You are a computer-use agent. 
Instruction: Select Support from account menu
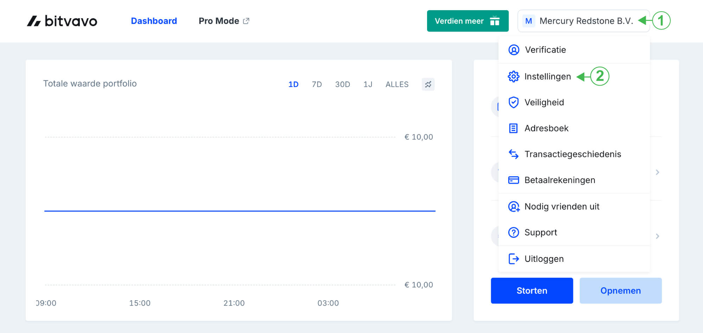pyautogui.click(x=541, y=232)
